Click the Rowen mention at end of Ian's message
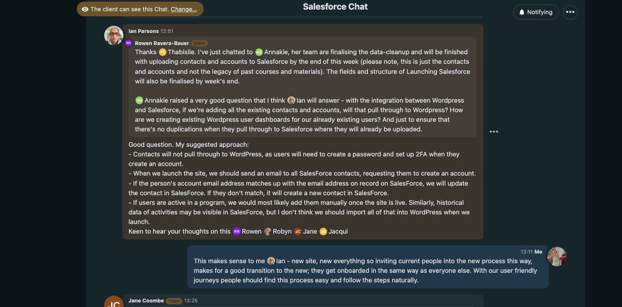The width and height of the screenshot is (622, 307). 247,232
